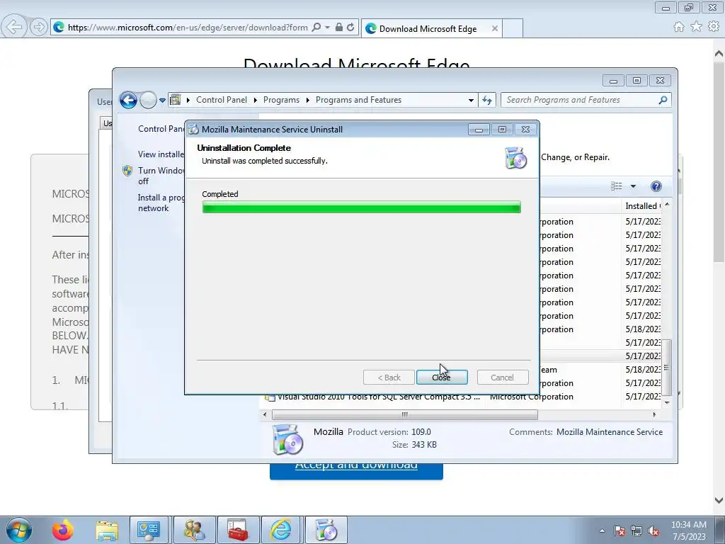
Task: Open Internet Explorer tools gear
Action: coord(714,27)
